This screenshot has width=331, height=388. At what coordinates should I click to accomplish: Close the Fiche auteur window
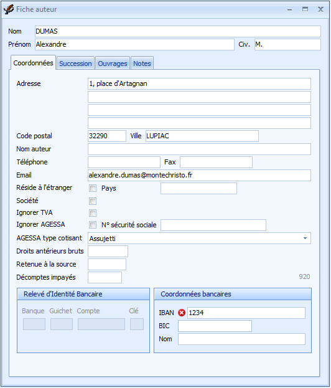tap(320, 9)
